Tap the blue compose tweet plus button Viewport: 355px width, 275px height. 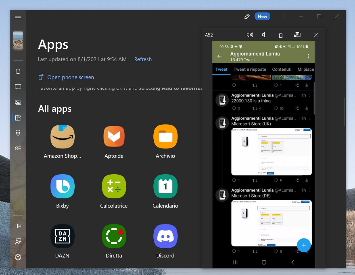point(304,245)
